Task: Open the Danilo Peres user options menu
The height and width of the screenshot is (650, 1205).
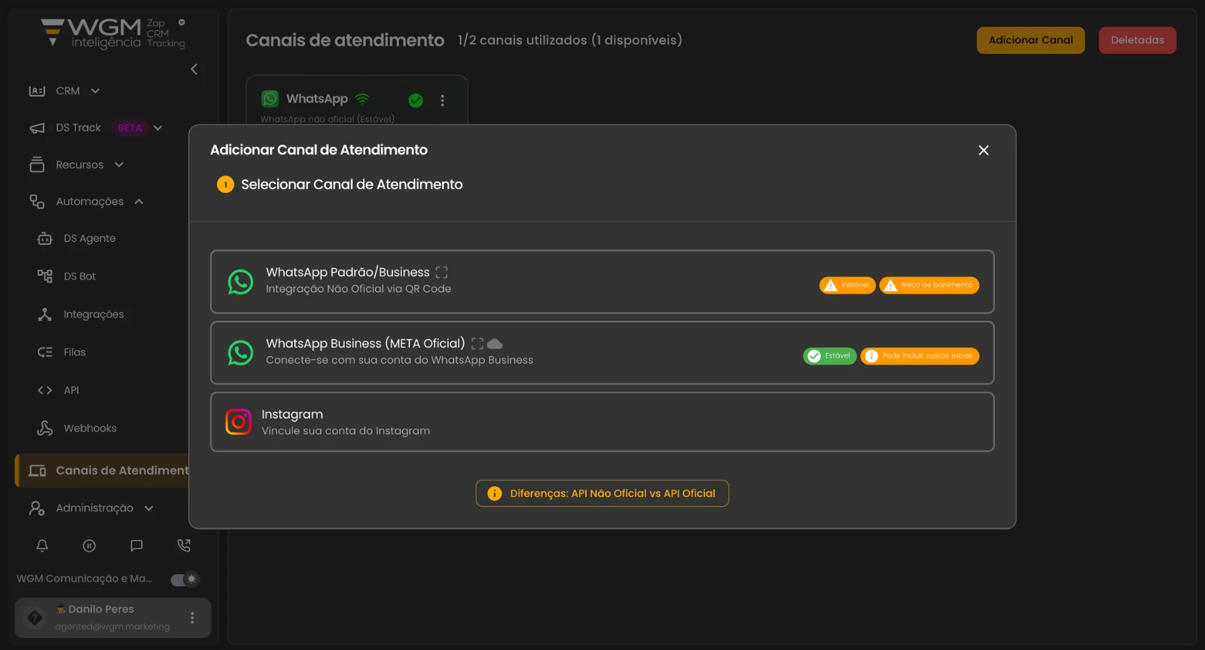Action: pos(192,618)
